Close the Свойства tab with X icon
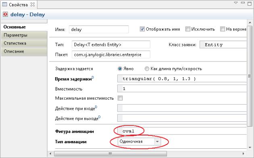254x158 pixels. coord(33,4)
